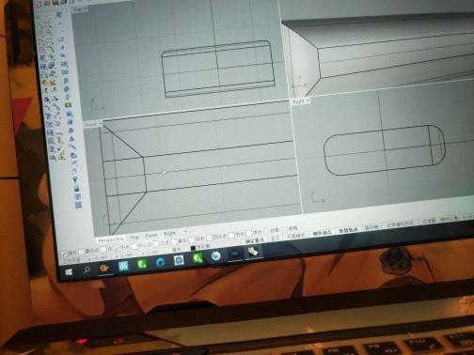Click the black layer color swatch
Screen dimensions: 474x355
tap(193, 248)
